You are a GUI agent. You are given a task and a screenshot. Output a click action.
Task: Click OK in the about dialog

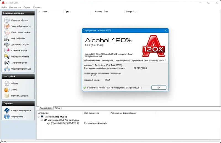tap(159, 87)
